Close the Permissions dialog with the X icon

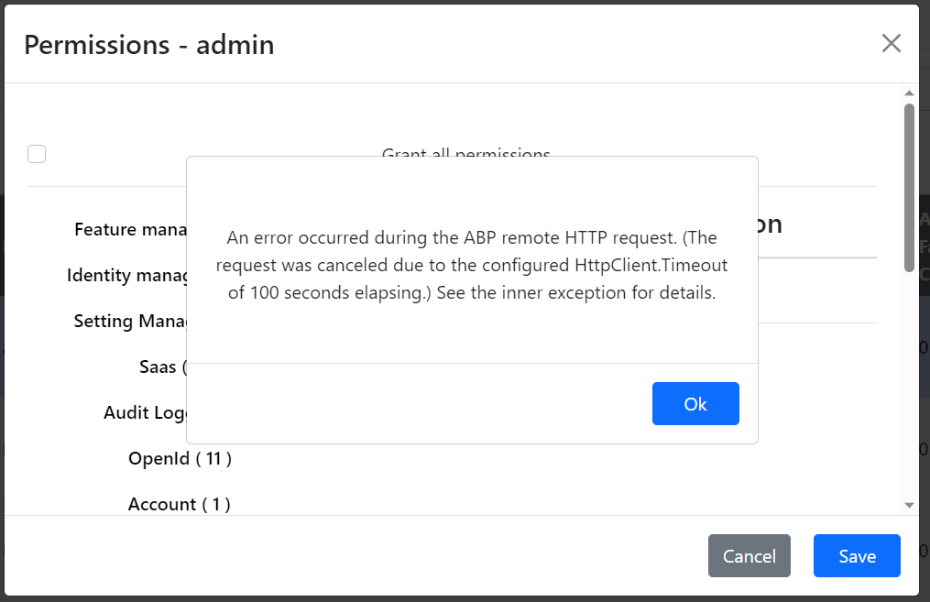coord(891,43)
